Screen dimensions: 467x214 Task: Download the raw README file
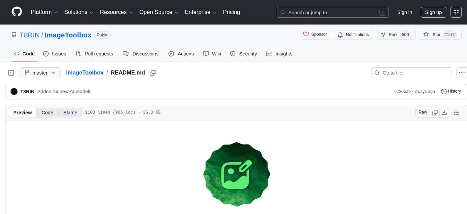click(x=444, y=112)
